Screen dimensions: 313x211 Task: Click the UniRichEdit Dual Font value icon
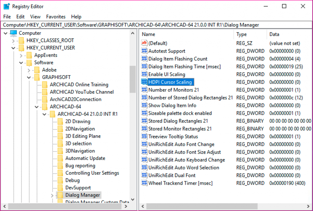coord(144,175)
